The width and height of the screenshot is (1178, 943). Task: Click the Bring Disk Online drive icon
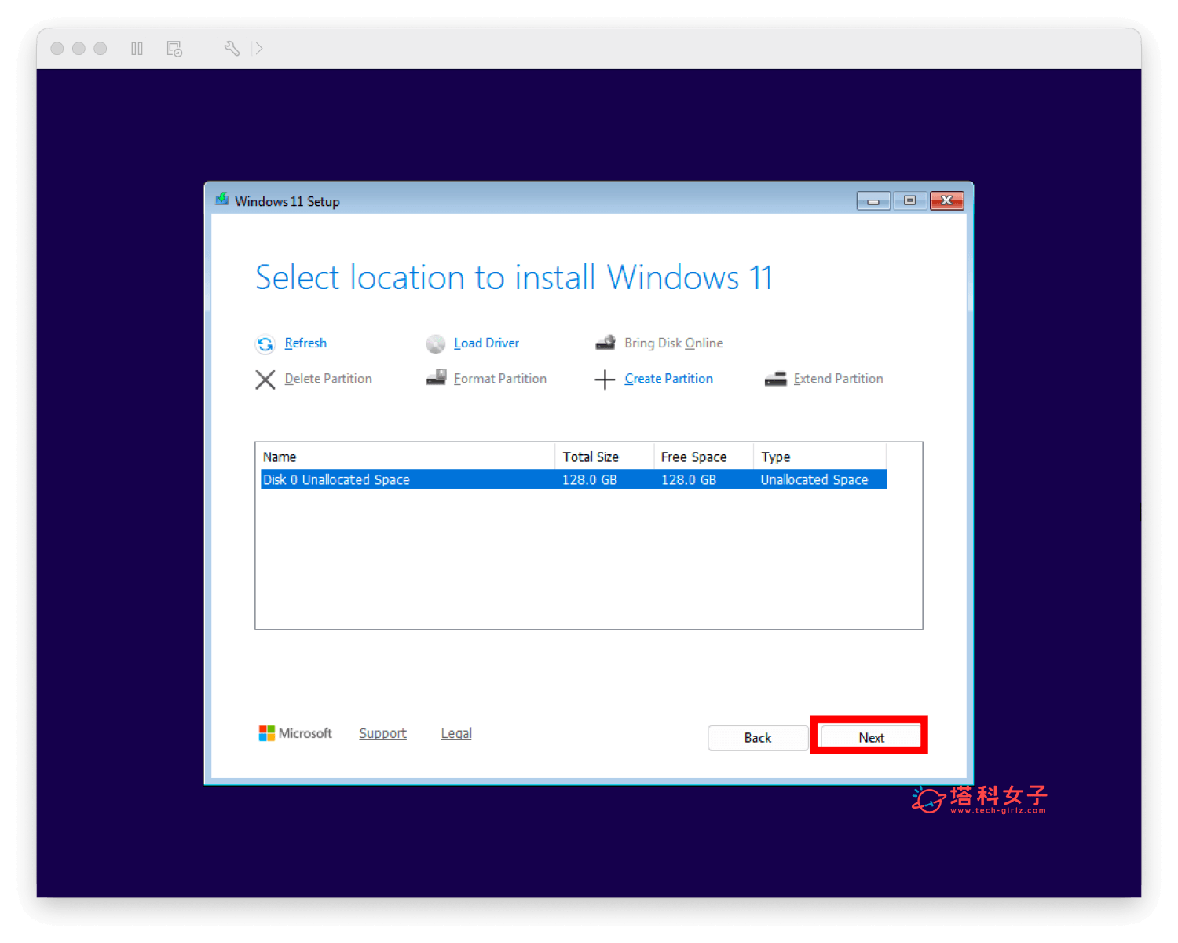[x=605, y=343]
